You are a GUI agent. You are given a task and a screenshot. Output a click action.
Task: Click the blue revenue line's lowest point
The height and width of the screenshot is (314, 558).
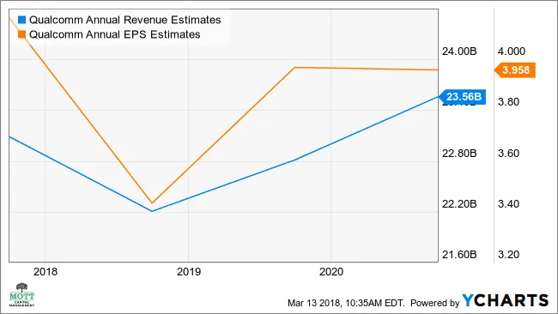pos(152,211)
